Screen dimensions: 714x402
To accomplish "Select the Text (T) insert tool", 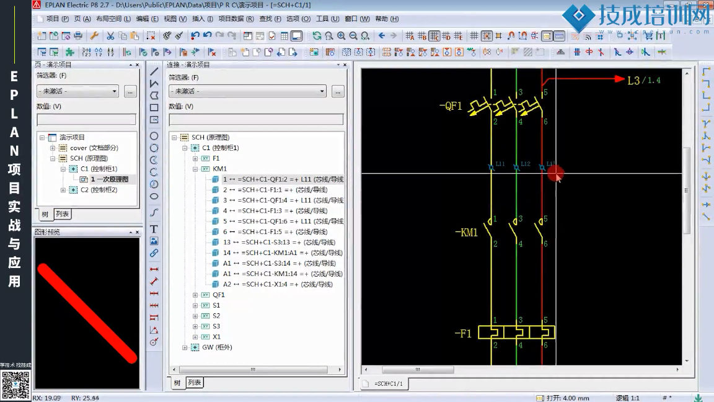I will point(154,229).
